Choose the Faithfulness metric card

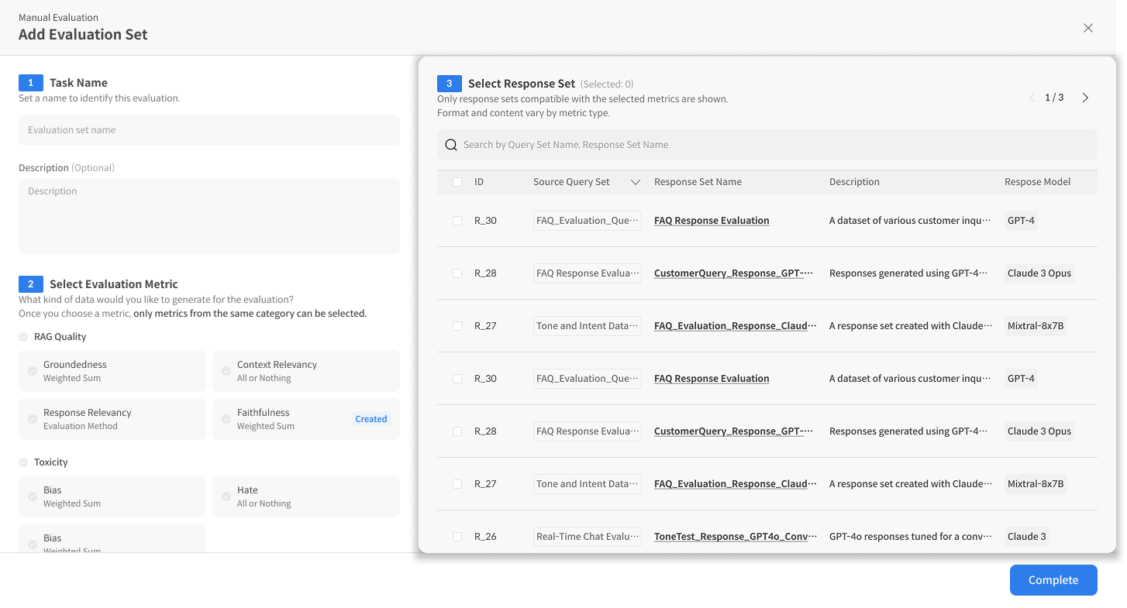(305, 419)
